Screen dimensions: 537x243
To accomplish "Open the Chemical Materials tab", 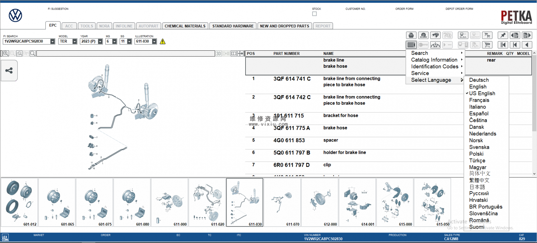I will tap(185, 26).
